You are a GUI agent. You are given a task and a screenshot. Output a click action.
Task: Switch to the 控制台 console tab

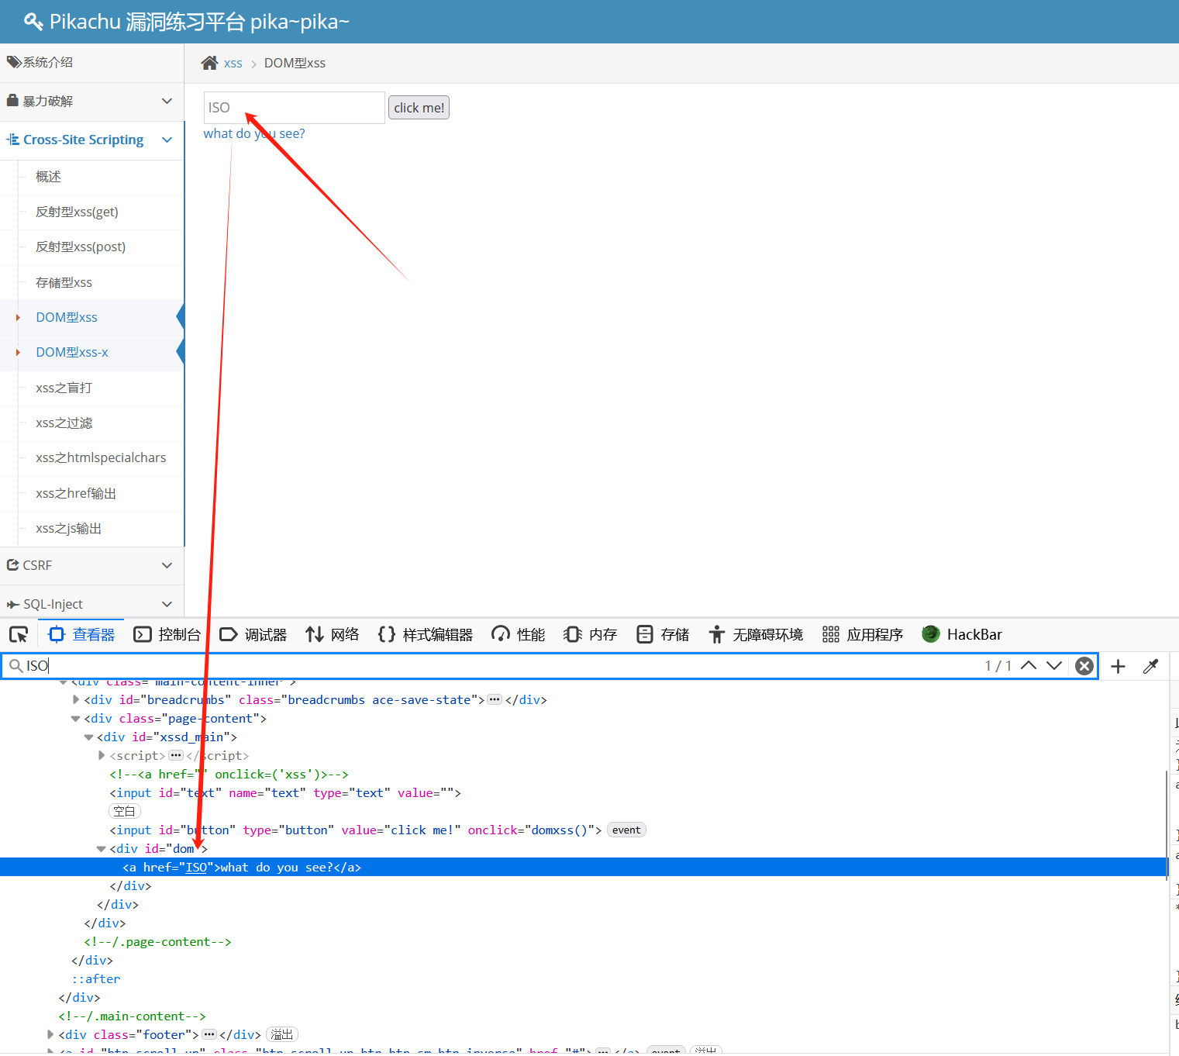[x=167, y=635]
